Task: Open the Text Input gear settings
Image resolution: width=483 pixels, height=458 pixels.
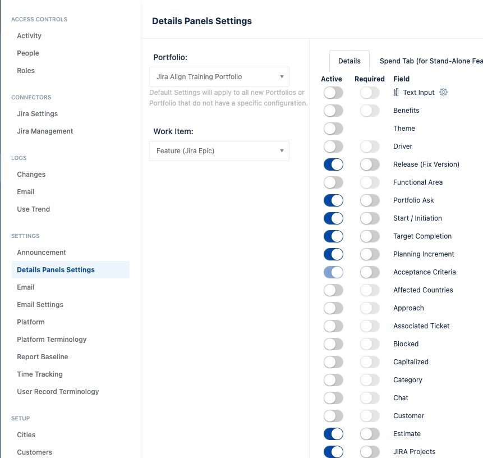Action: [443, 93]
